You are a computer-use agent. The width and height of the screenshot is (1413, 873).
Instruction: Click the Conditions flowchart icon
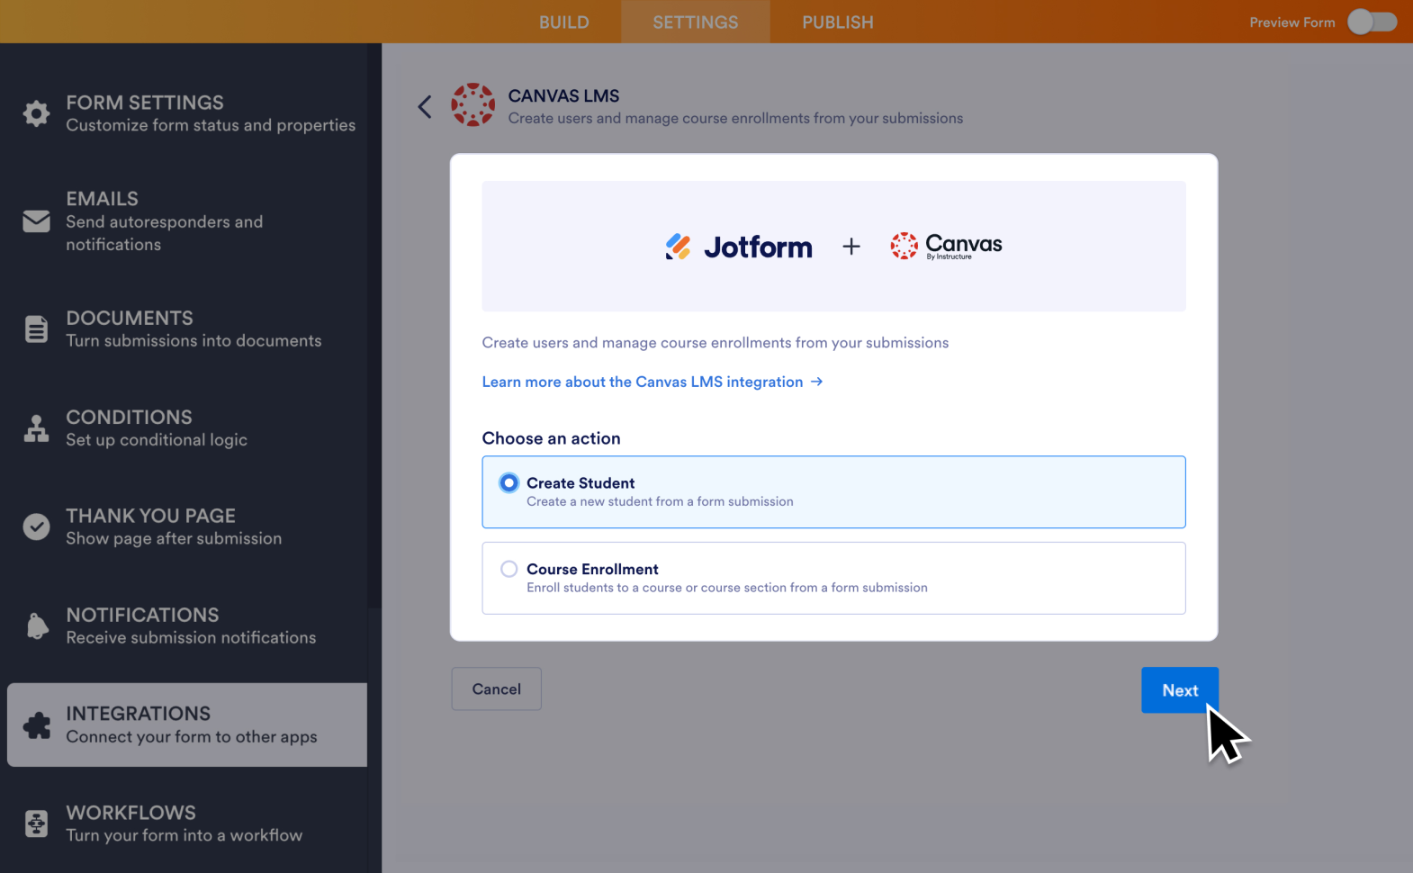[36, 428]
